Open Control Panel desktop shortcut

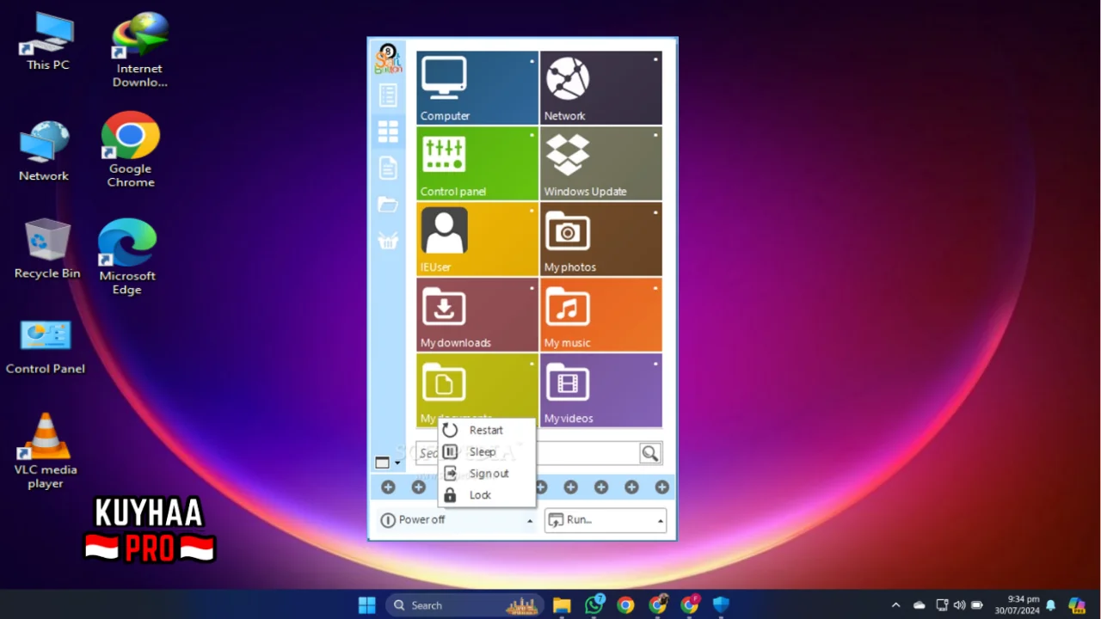(x=46, y=347)
